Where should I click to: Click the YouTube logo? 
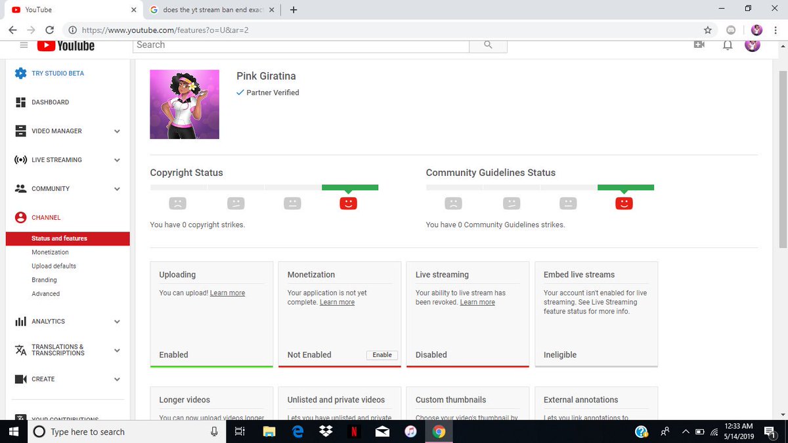[66, 45]
